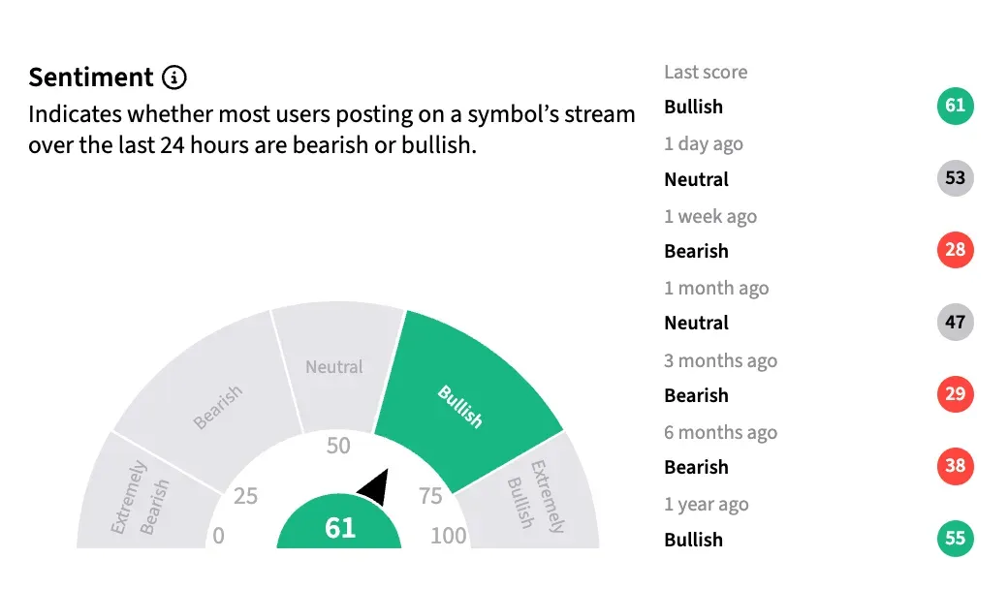This screenshot has width=1008, height=589.
Task: Click the red 38 score badge
Action: coord(955,466)
